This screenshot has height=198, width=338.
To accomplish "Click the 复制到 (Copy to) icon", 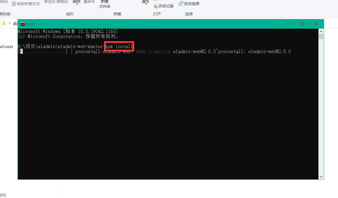I will click(x=62, y=1).
